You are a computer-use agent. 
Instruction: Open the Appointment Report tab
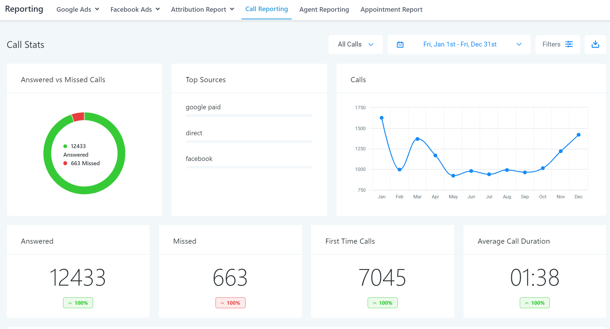(x=391, y=9)
